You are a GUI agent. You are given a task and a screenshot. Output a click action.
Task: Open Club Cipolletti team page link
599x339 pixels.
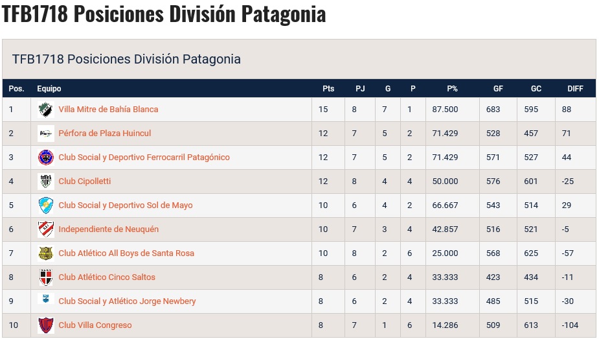84,181
